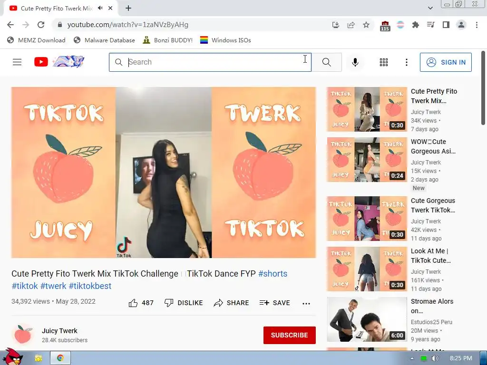This screenshot has height=365, width=487.
Task: Open the Chrome three-dot menu
Action: [477, 25]
